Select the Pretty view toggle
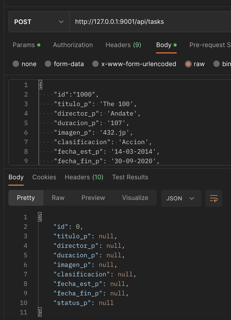231x320 pixels. [26, 198]
